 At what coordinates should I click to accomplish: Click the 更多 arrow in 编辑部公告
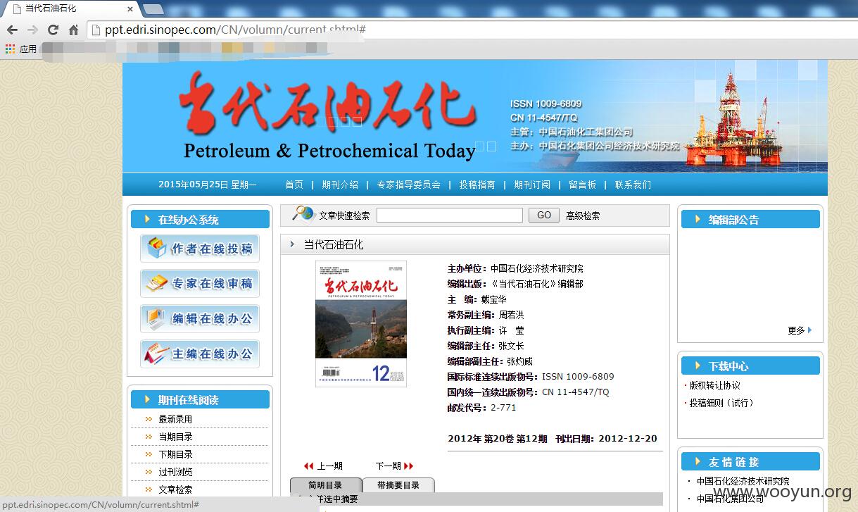(809, 330)
